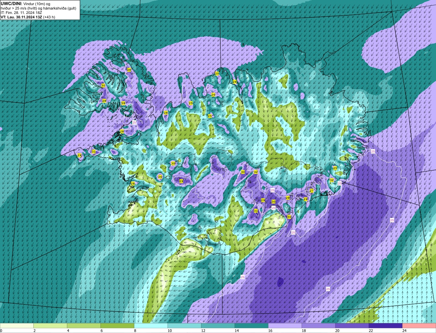Pick the 4–6 m/s green legend swatch

coord(84,326)
